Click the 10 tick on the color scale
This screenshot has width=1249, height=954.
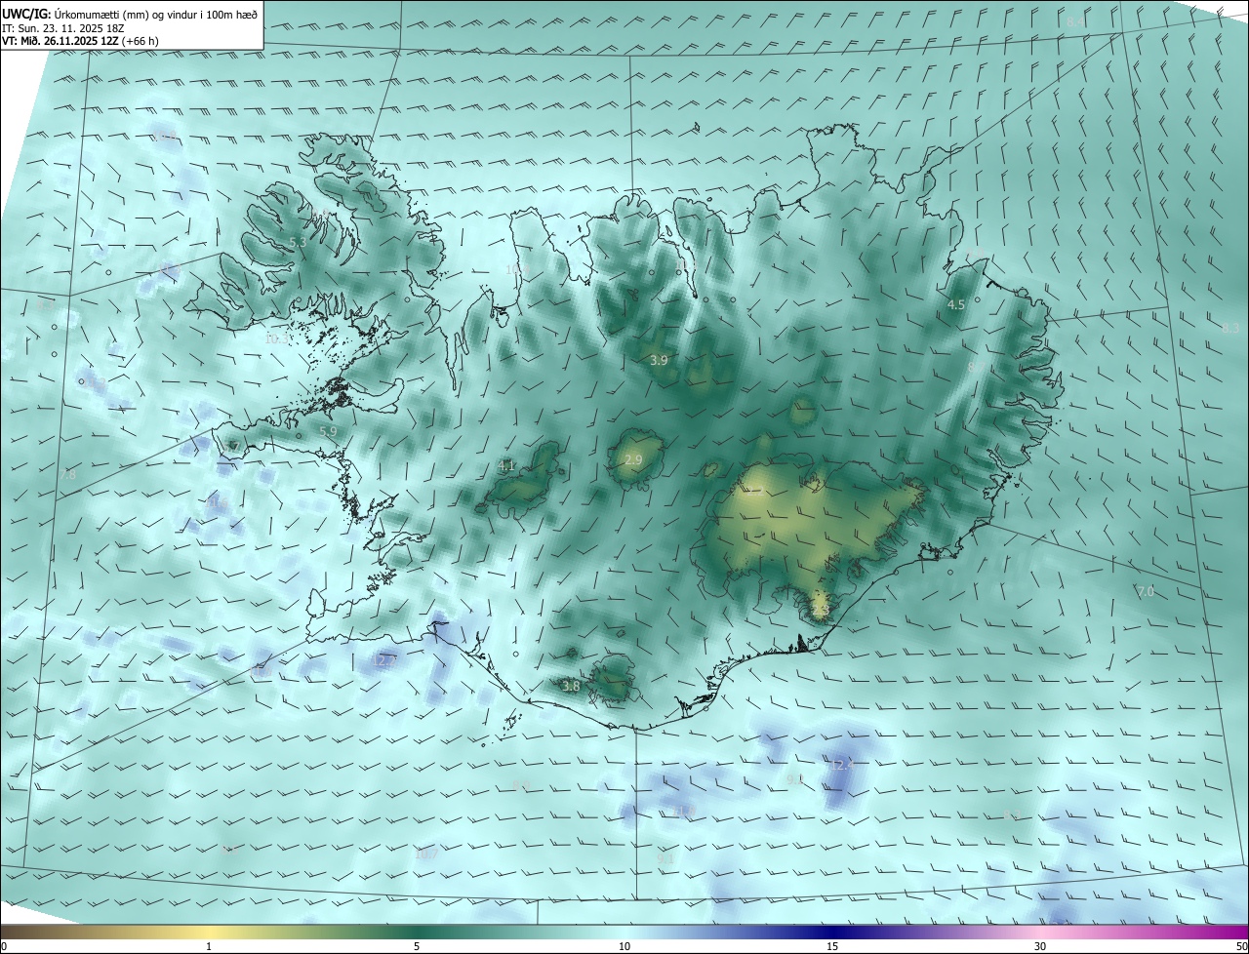[x=624, y=946]
